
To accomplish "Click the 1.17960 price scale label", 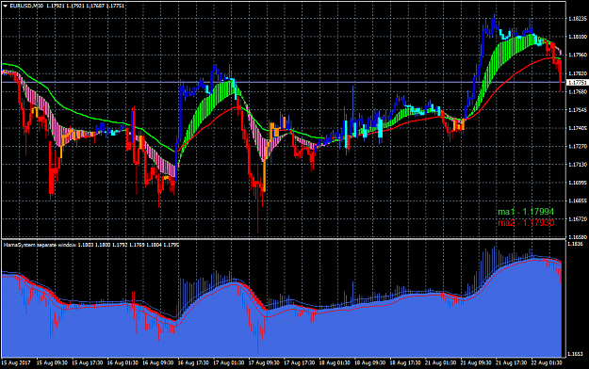I will point(578,55).
